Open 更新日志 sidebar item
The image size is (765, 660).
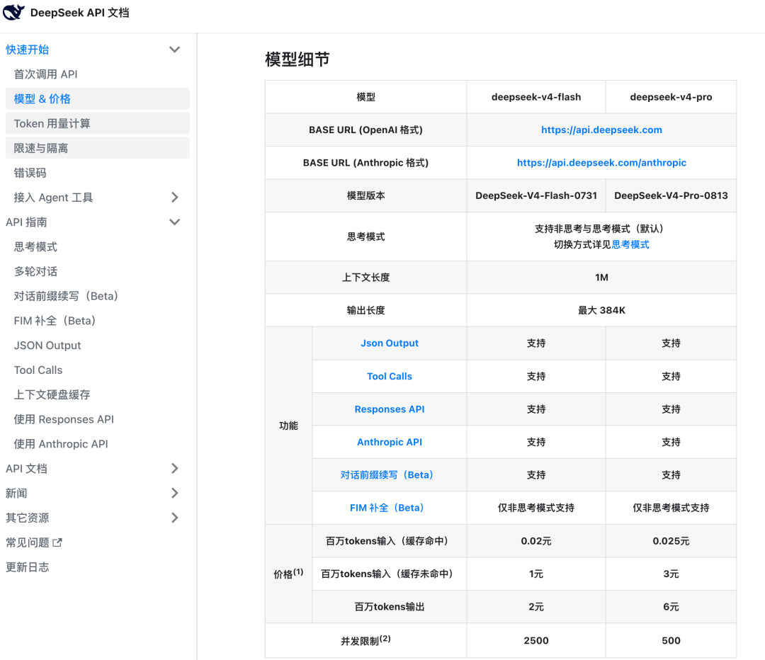(x=28, y=567)
